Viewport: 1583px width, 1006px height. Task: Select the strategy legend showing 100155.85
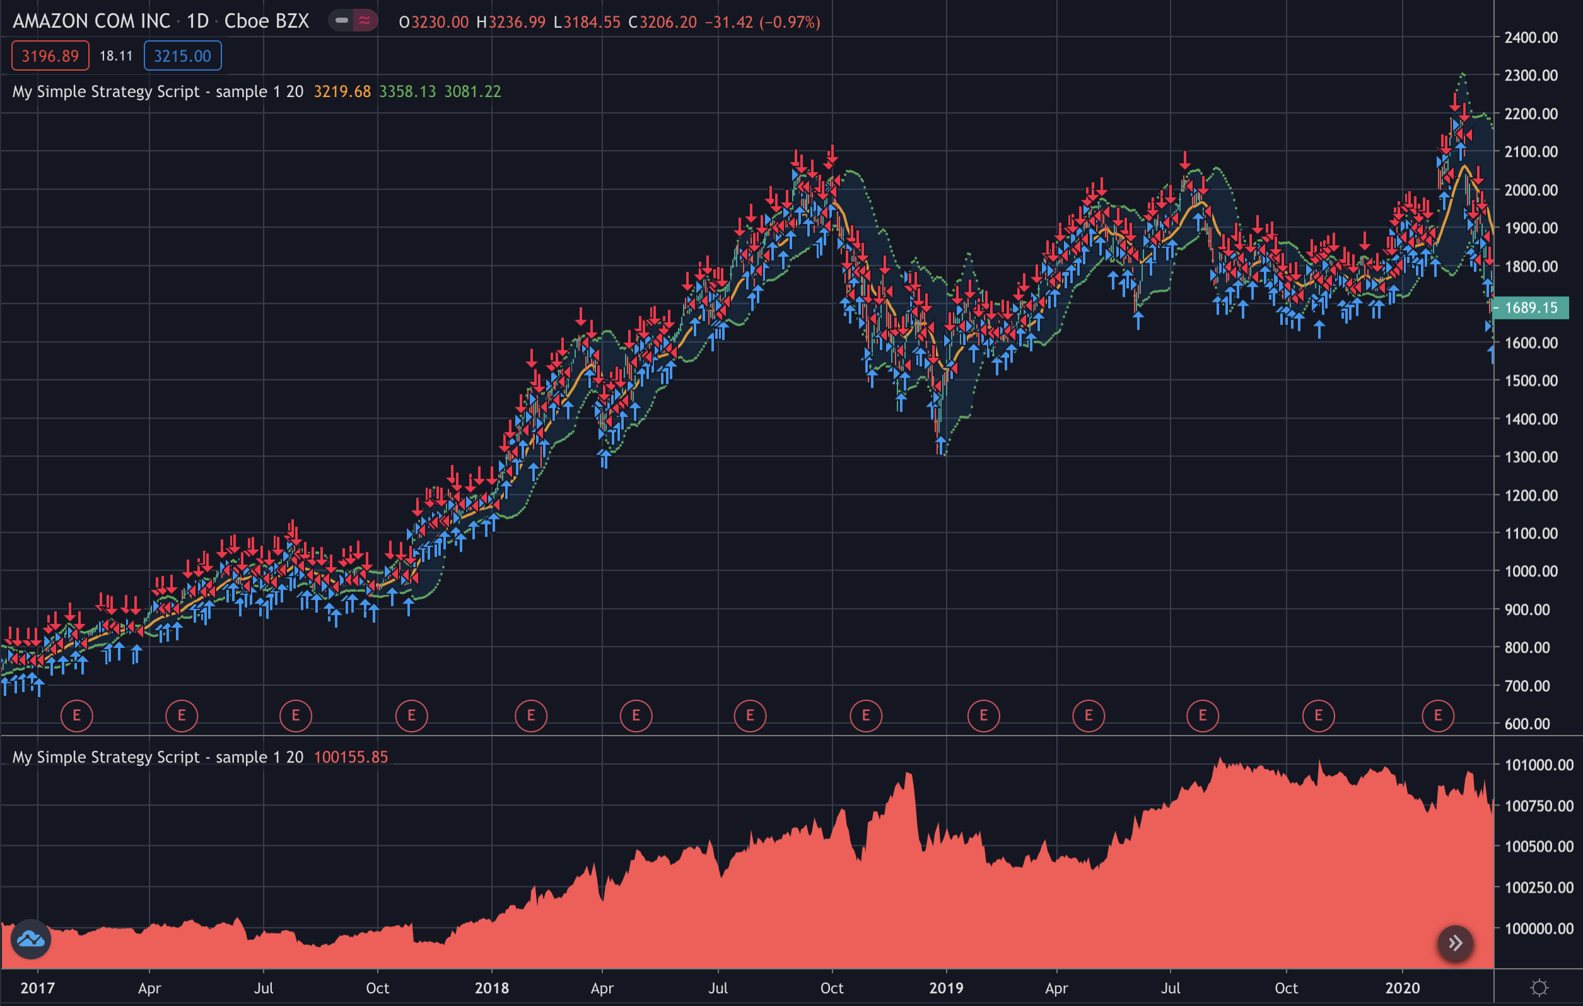click(x=158, y=757)
